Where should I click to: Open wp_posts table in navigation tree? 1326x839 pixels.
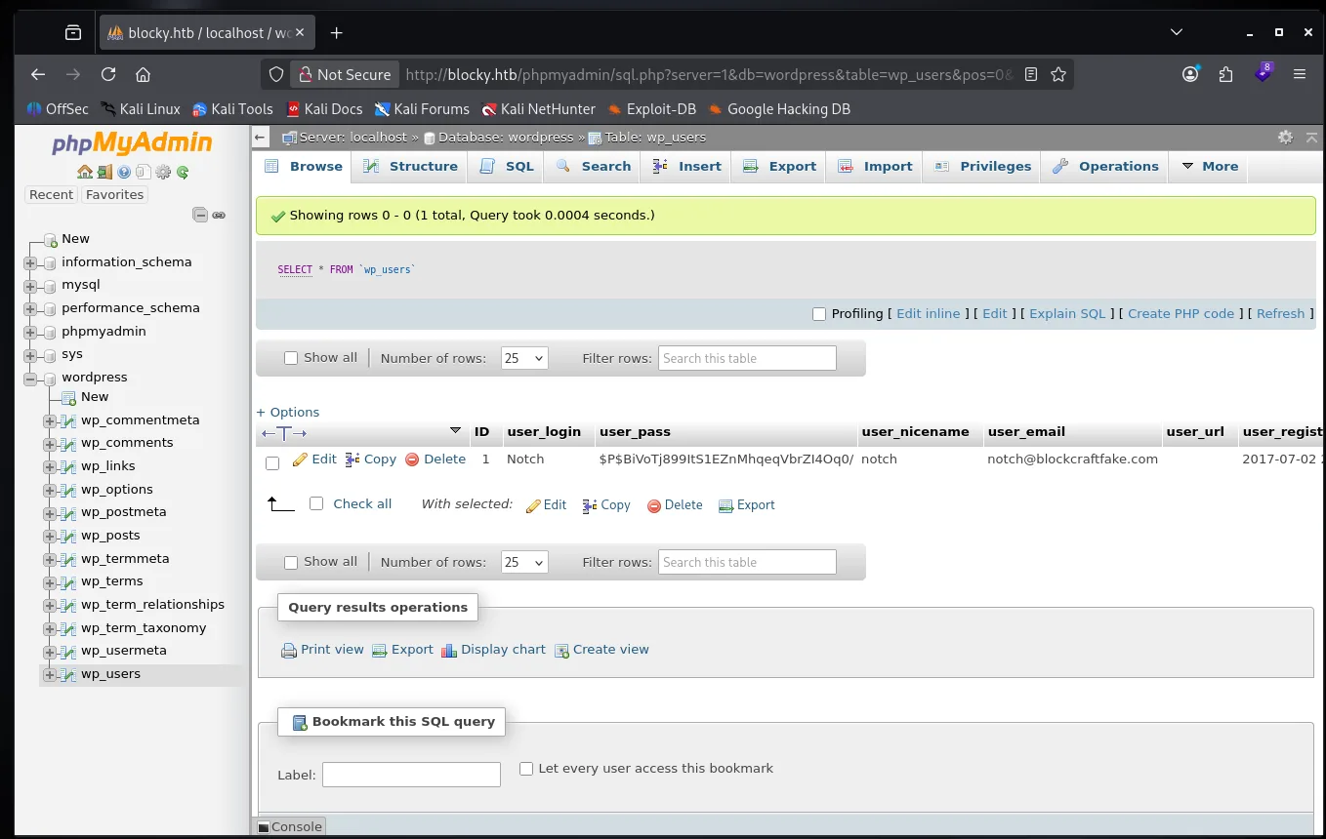[110, 536]
